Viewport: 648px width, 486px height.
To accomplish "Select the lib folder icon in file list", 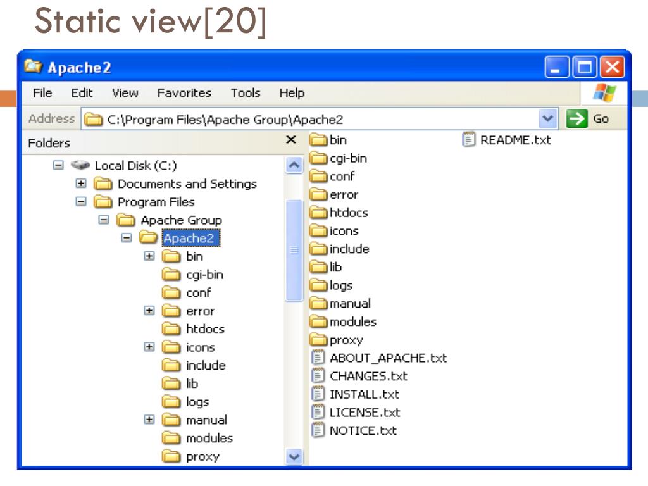I will click(319, 268).
